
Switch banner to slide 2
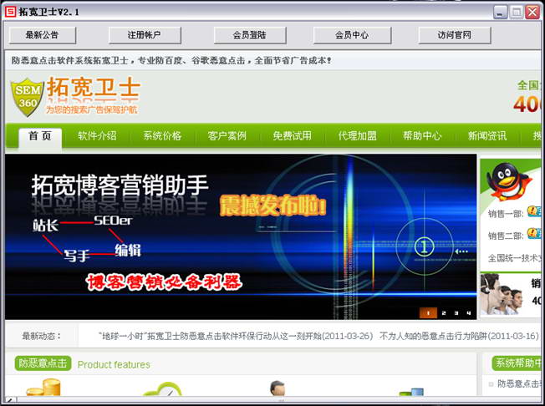pos(444,313)
